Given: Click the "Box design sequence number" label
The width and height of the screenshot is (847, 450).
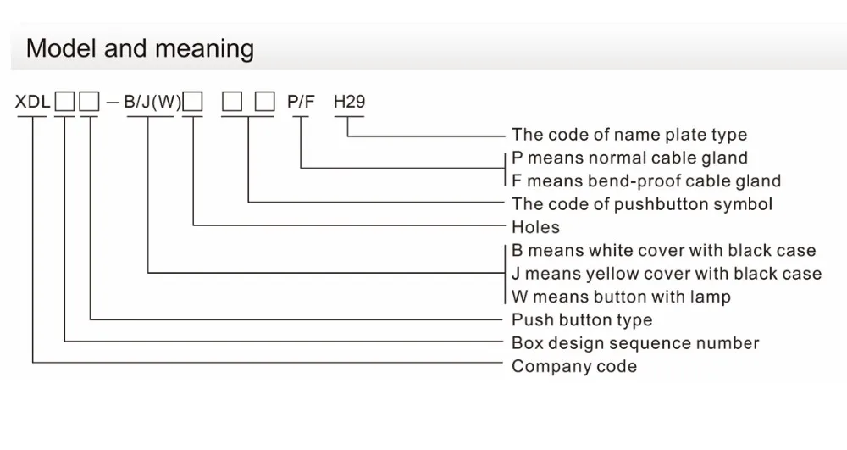Looking at the screenshot, I should point(635,343).
